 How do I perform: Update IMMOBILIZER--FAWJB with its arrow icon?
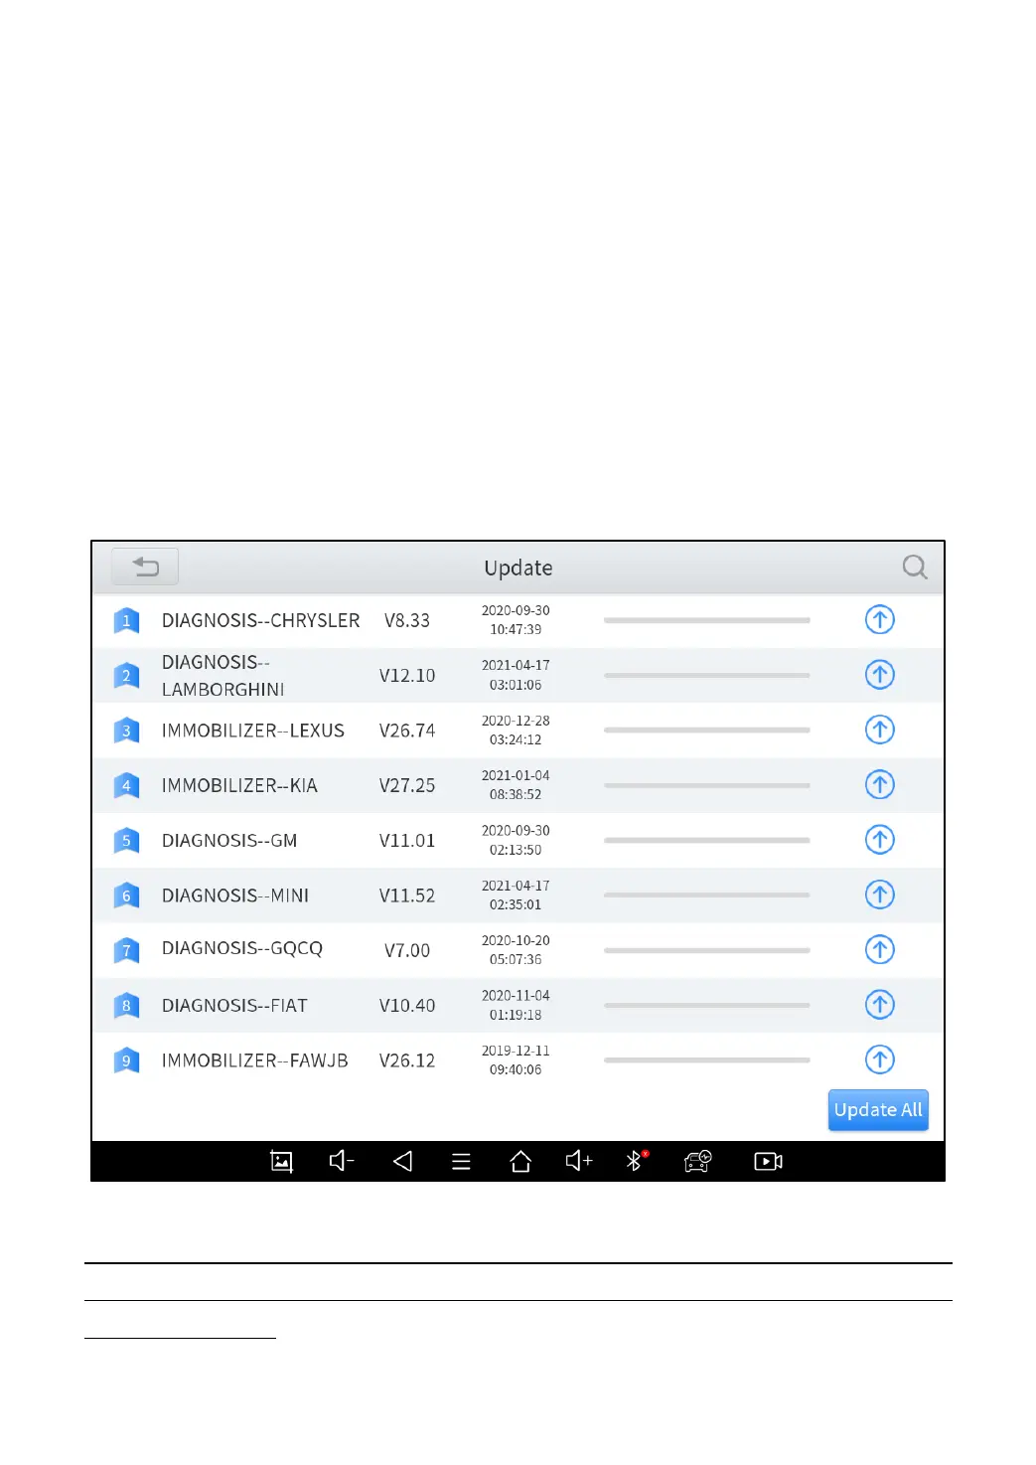point(879,1059)
